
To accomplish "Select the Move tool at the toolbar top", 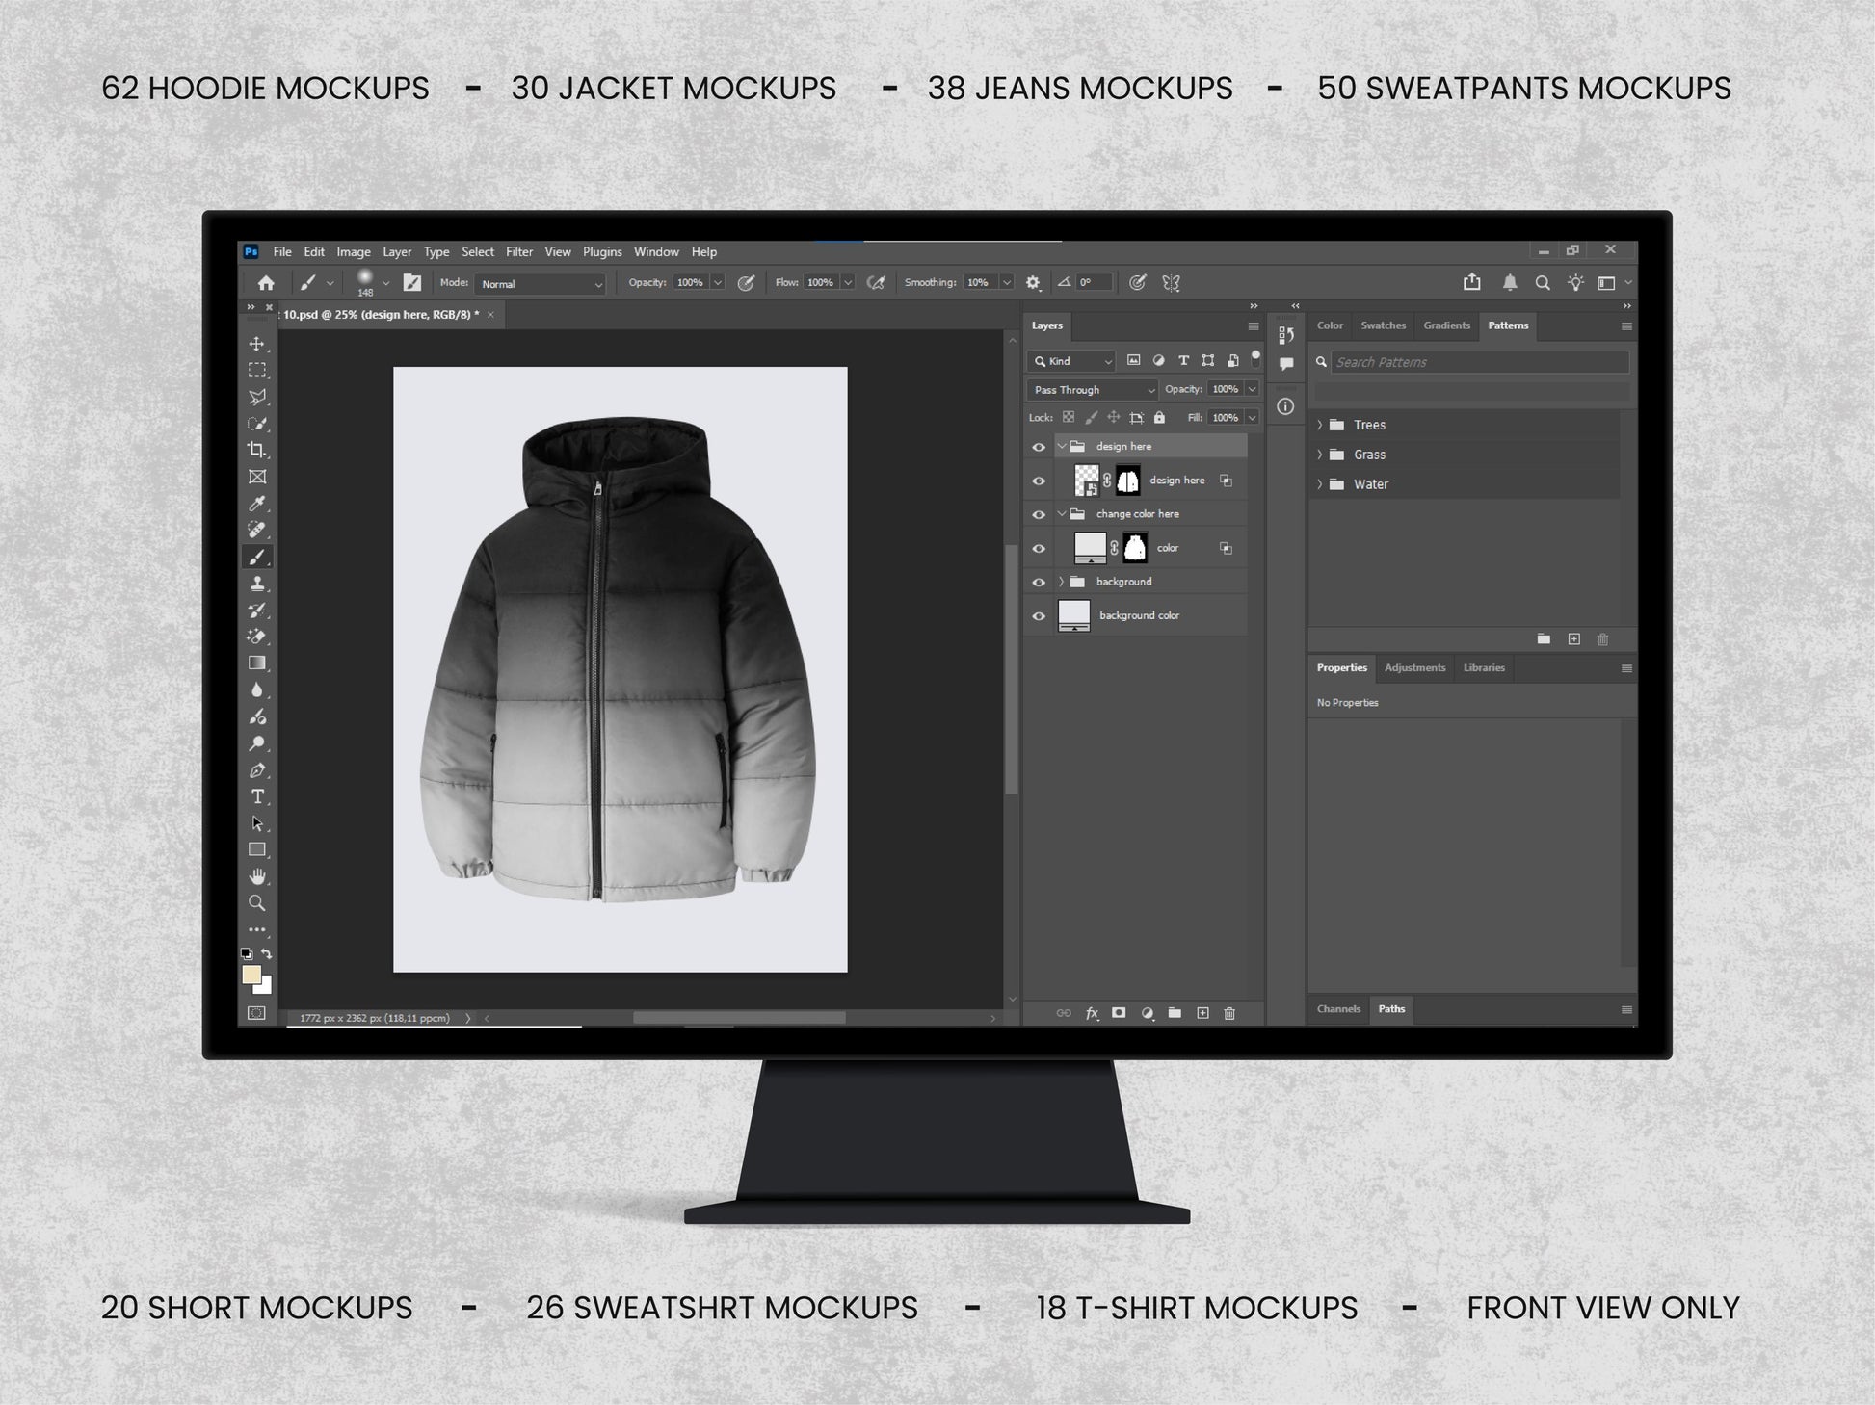I will pyautogui.click(x=257, y=343).
